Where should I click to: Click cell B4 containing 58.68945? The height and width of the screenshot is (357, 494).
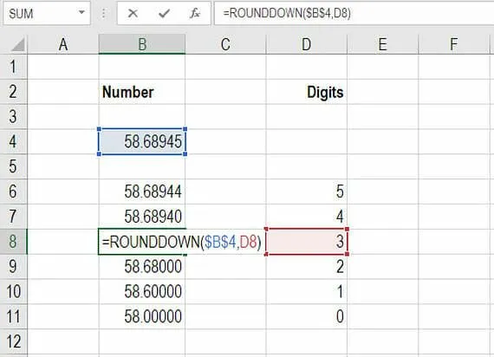coord(142,141)
